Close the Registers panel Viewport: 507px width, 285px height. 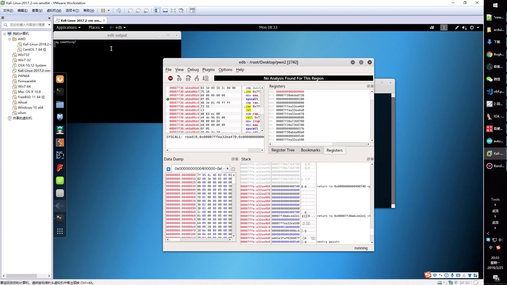pos(372,86)
